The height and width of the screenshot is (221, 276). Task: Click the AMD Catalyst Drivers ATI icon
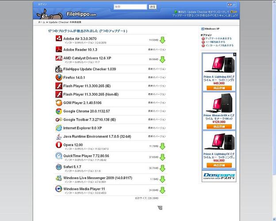click(x=59, y=58)
